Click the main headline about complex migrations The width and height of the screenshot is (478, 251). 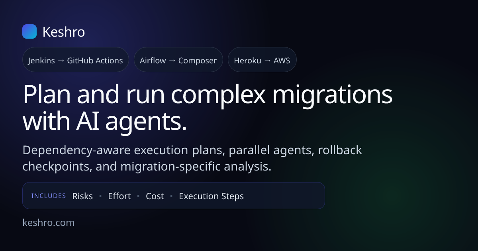208,107
